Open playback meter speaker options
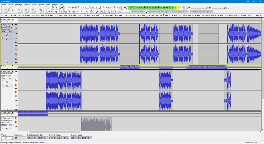Image resolution: width=264 pixels, height=144 pixels. 125,8
